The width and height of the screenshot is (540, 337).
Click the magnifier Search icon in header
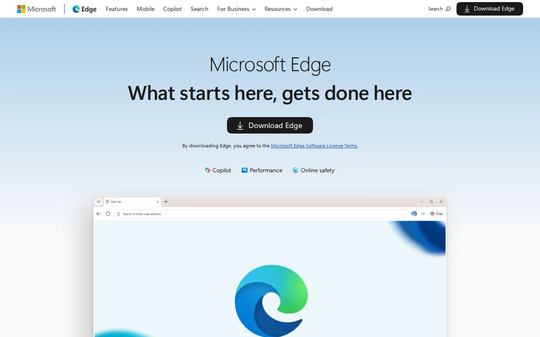448,9
